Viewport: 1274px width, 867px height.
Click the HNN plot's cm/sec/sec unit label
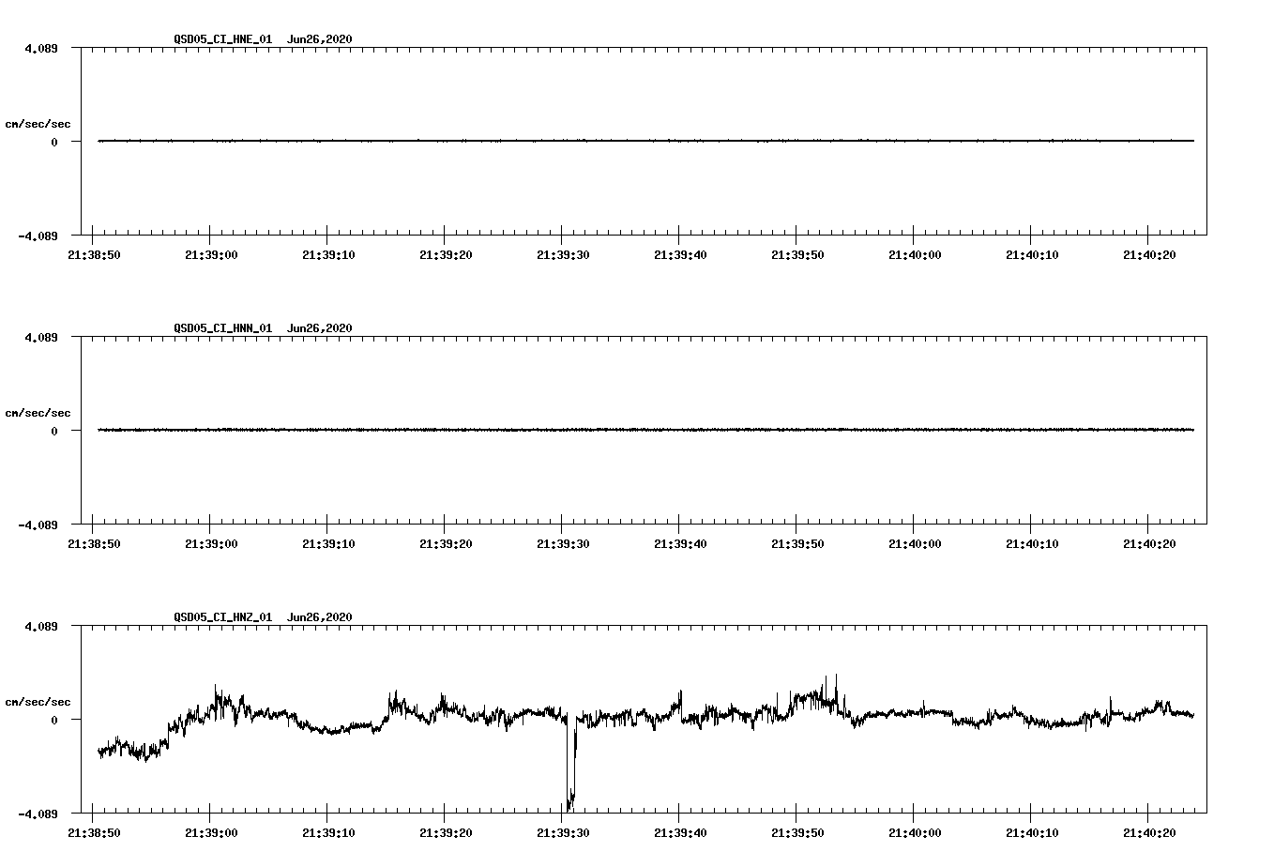coord(38,413)
